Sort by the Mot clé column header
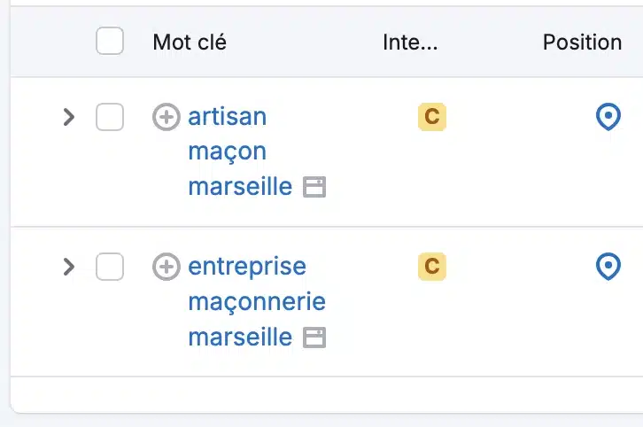643x427 pixels. pyautogui.click(x=190, y=43)
